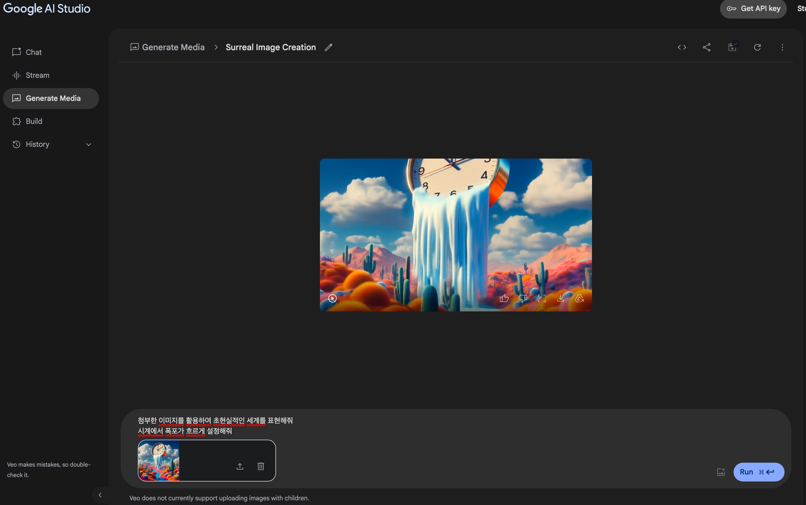Image resolution: width=806 pixels, height=505 pixels.
Task: Click the save prompt icon
Action: (x=732, y=48)
